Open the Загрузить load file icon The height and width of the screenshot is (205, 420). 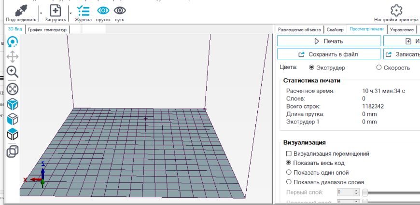pos(55,11)
